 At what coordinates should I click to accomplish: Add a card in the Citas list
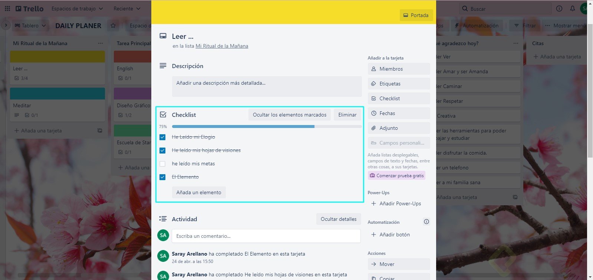coord(557,57)
